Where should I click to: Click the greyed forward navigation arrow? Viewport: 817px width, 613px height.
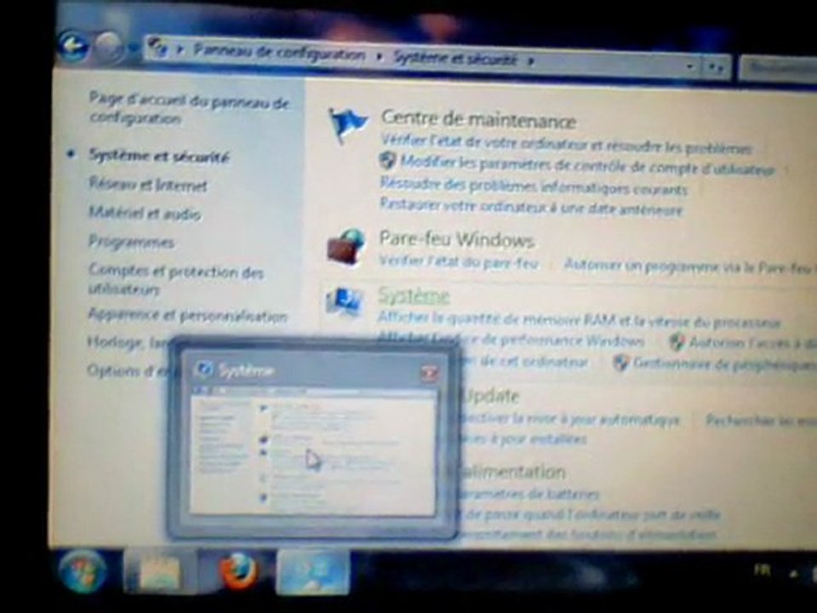[109, 46]
